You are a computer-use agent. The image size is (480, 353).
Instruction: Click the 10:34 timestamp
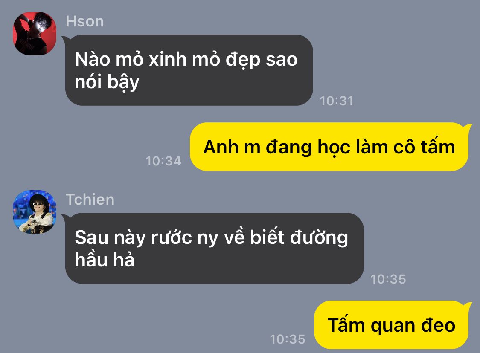click(x=163, y=161)
